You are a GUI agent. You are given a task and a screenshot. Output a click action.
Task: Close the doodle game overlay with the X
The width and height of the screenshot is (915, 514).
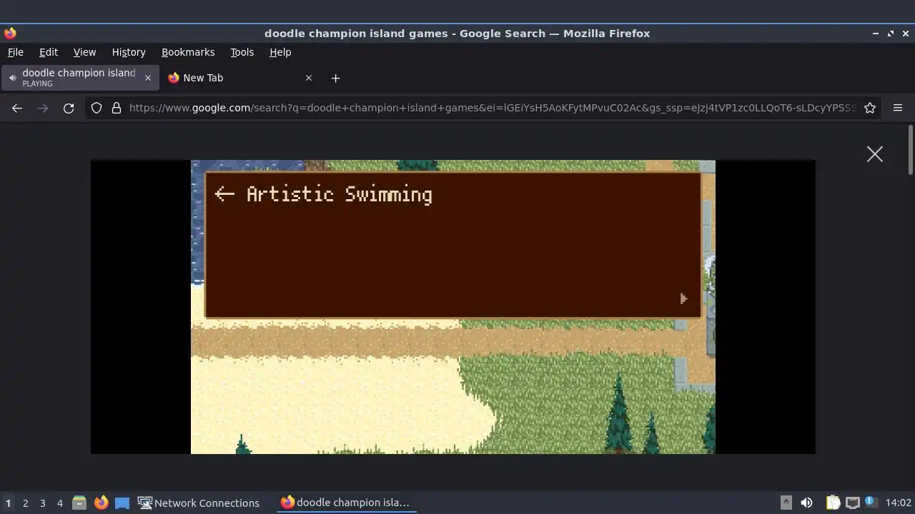tap(874, 154)
